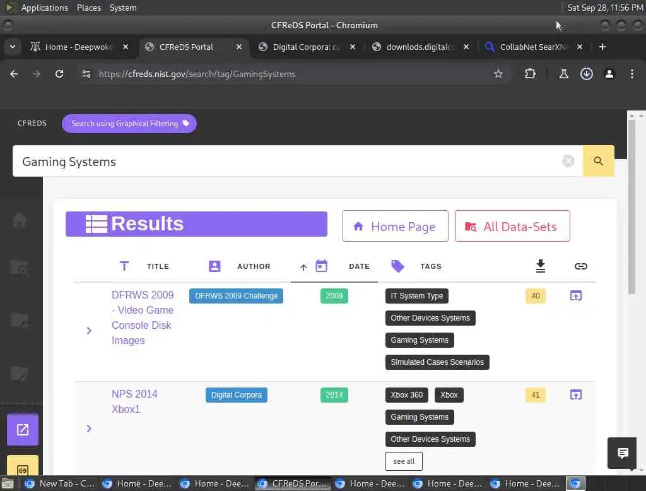This screenshot has height=491, width=646.
Task: Click the Xbox 360 tag
Action: pos(407,395)
